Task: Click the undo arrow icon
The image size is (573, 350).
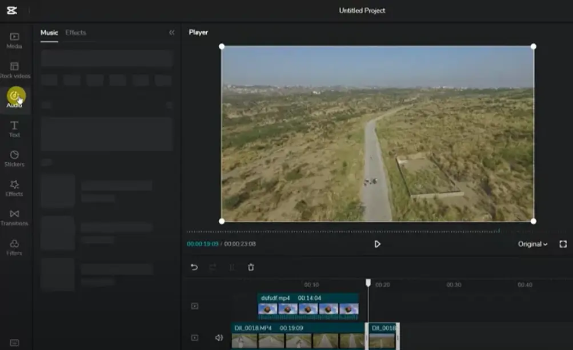Action: click(194, 267)
